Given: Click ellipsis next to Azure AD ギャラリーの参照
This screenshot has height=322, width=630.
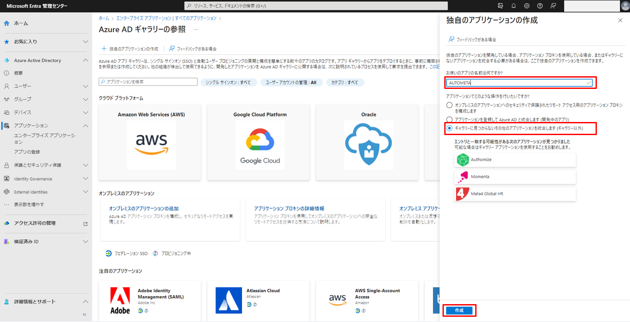Looking at the screenshot, I should coord(196,29).
